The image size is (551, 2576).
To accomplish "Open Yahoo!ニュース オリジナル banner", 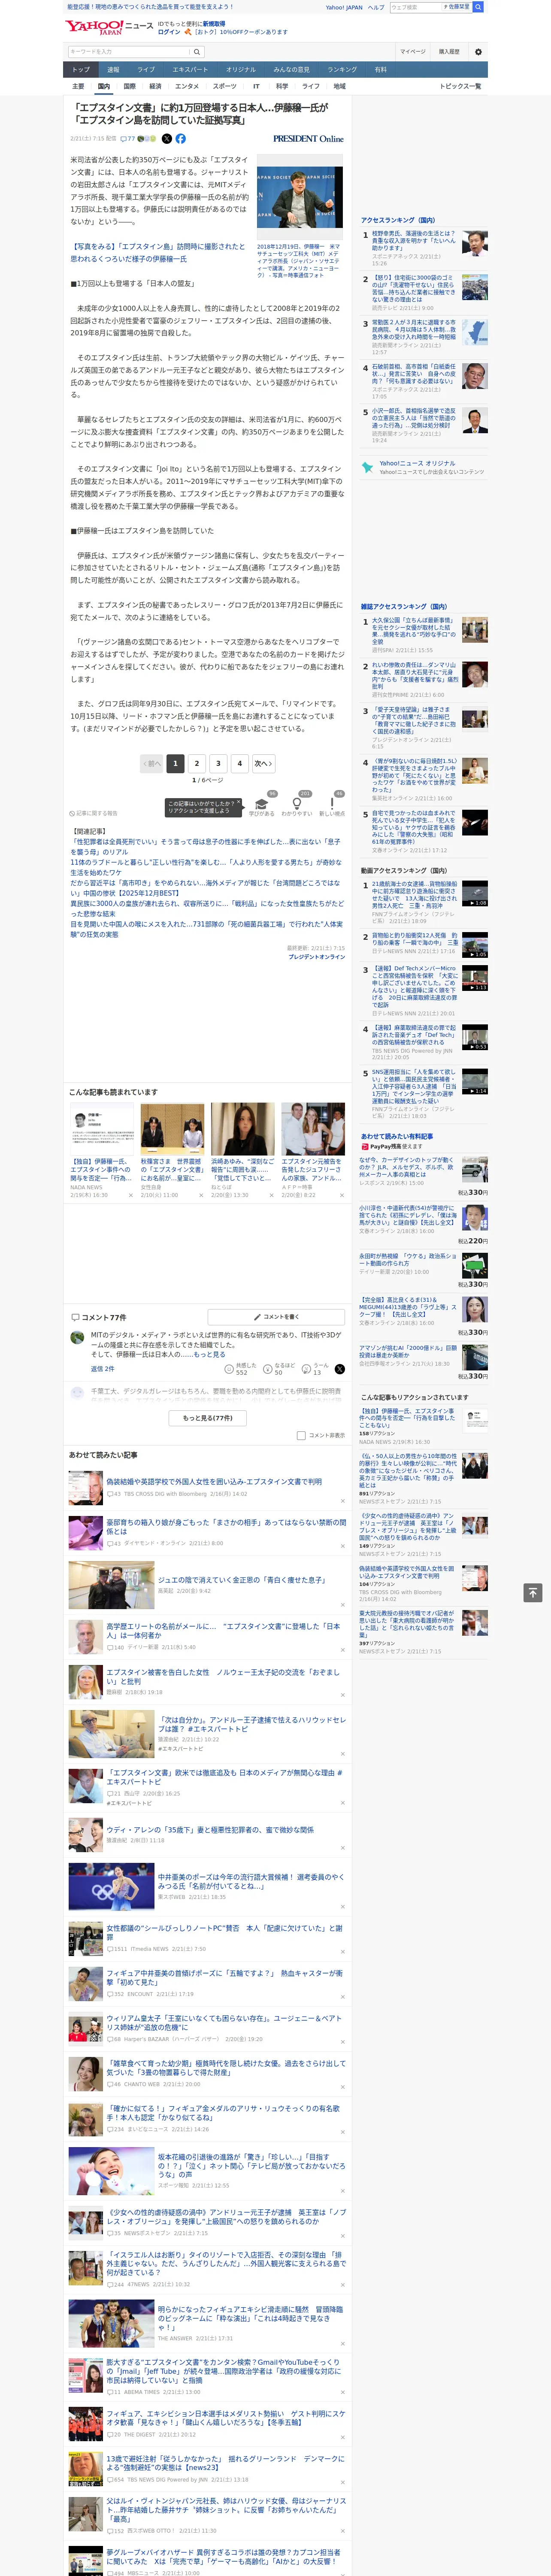I will 423,467.
